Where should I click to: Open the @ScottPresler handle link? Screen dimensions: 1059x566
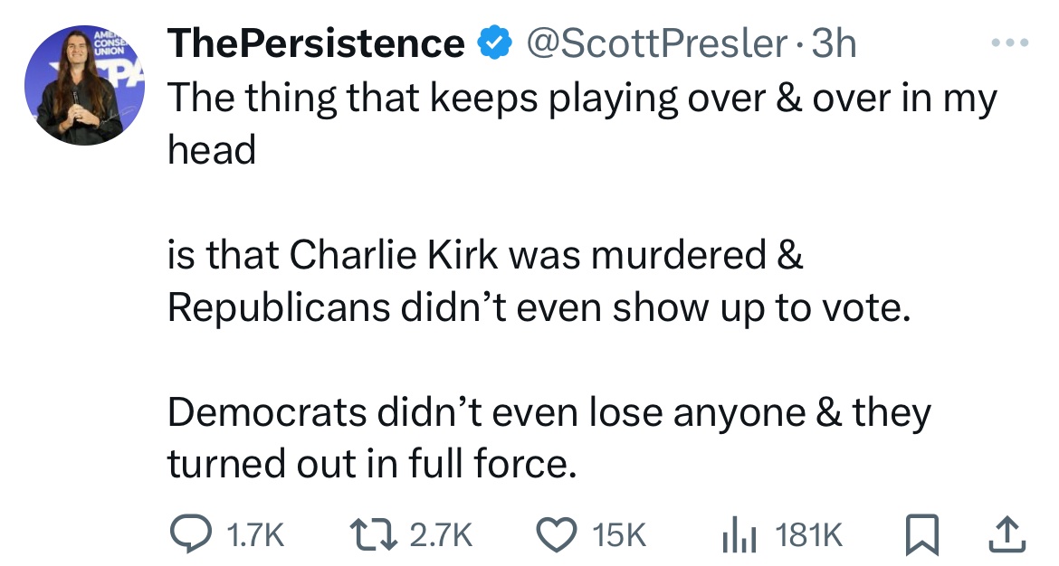[649, 42]
